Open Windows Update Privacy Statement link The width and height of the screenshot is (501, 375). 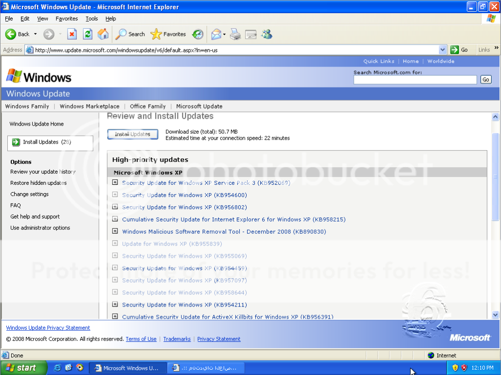pos(48,328)
